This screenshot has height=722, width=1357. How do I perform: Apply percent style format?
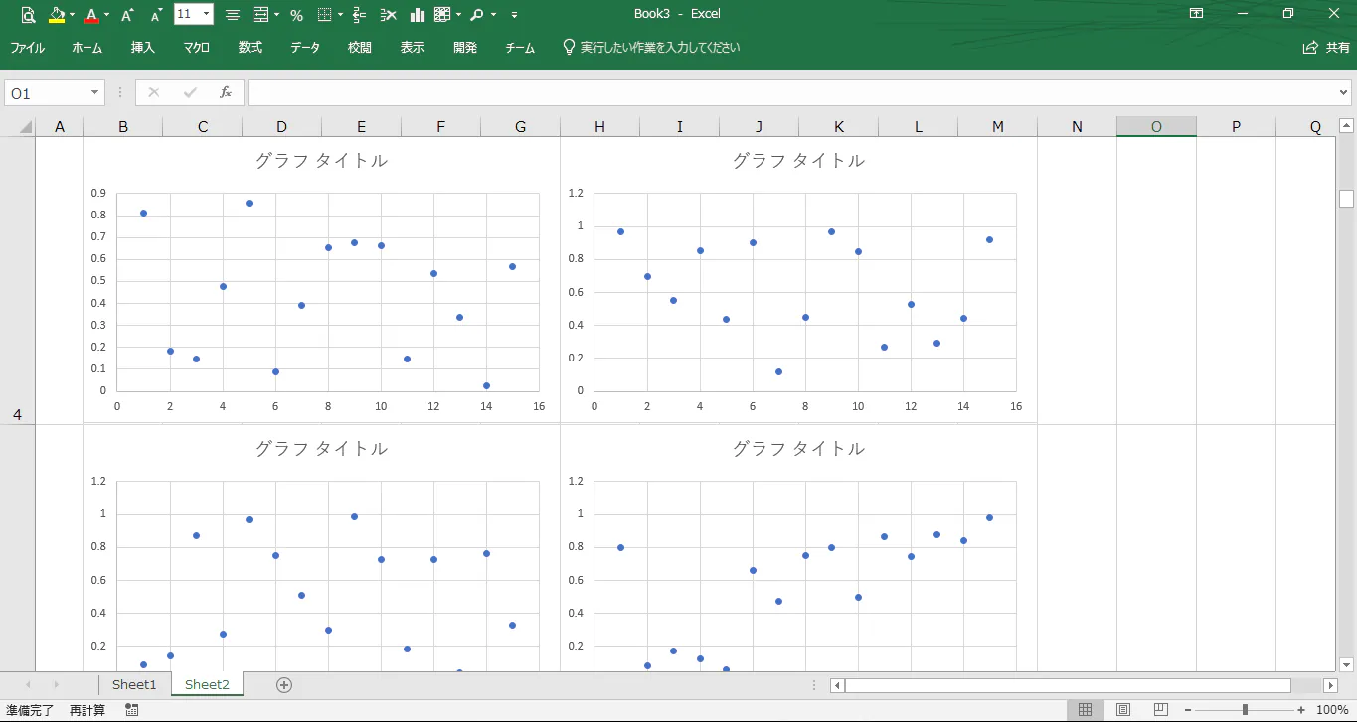296,14
